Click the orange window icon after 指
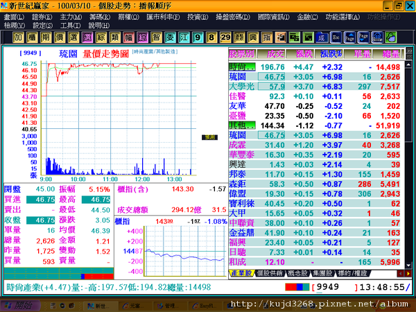416x312 pixels. click(280, 37)
